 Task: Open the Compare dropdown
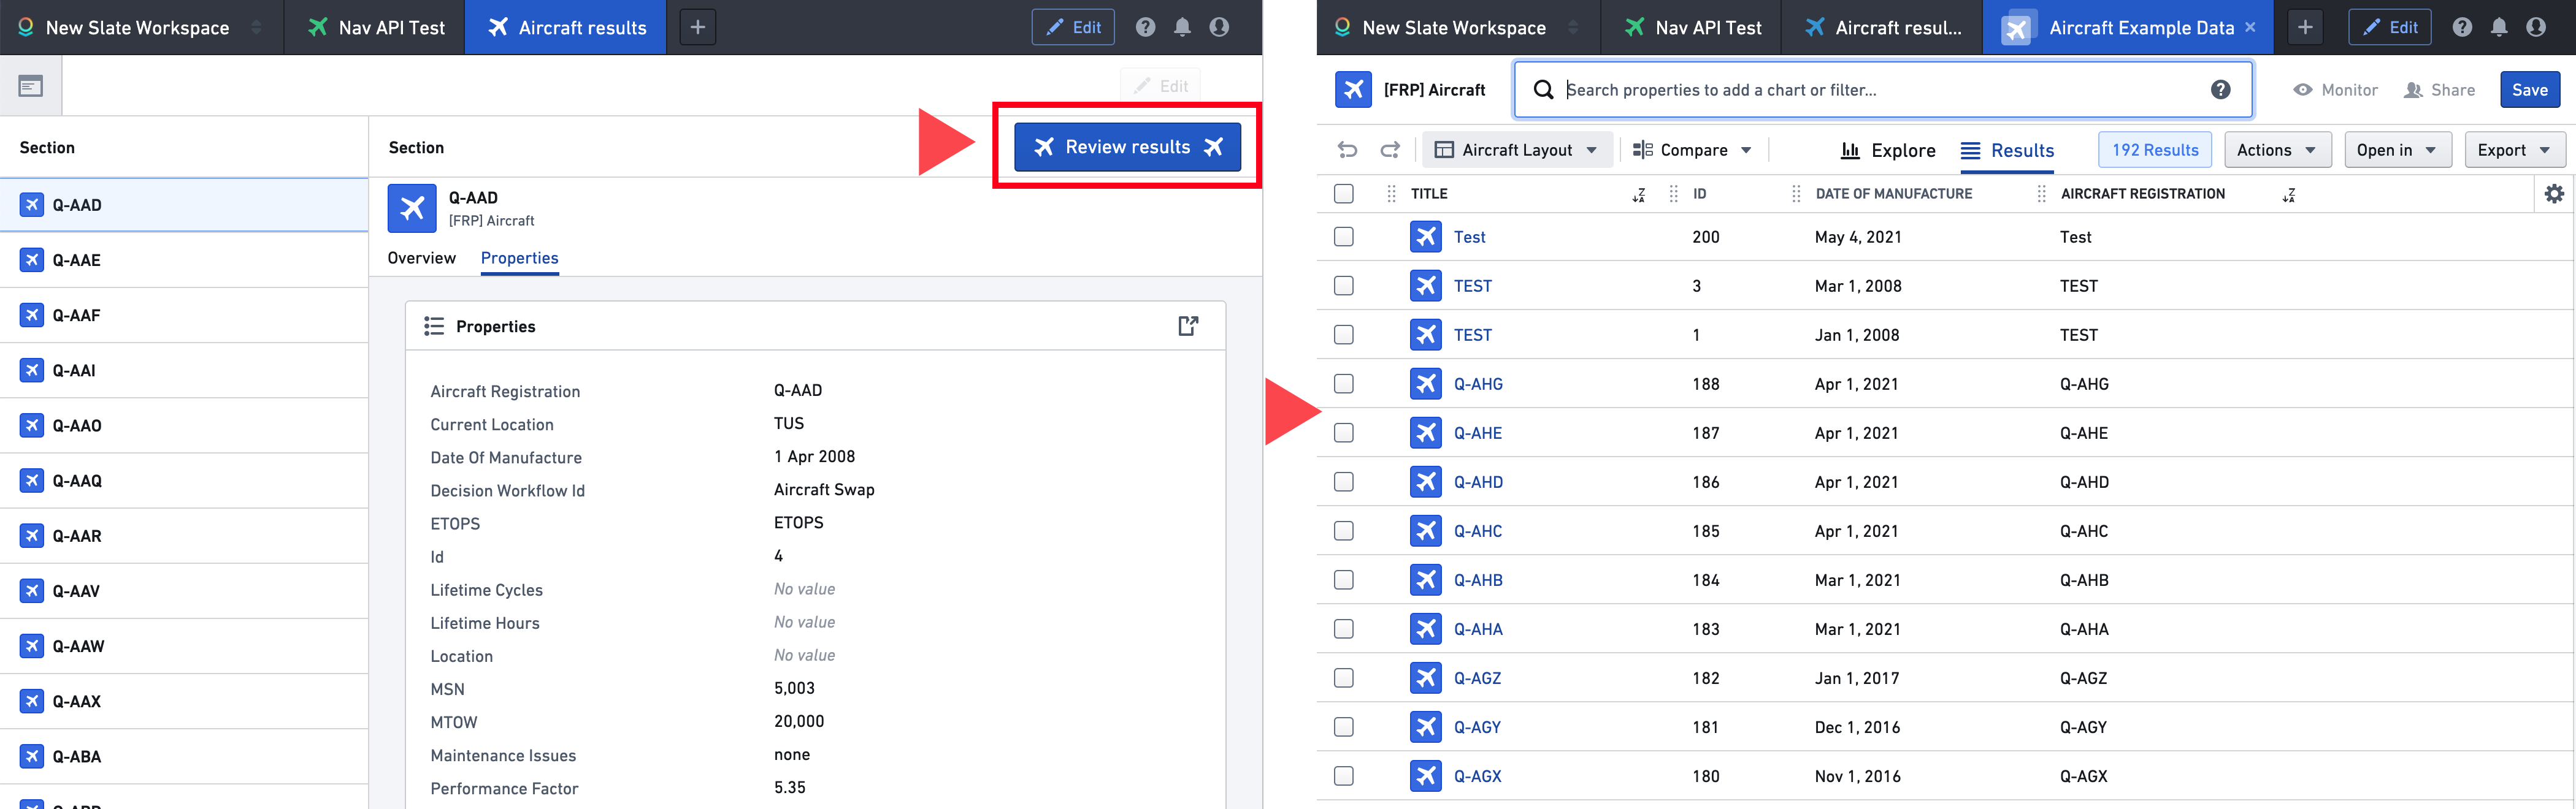click(1692, 150)
